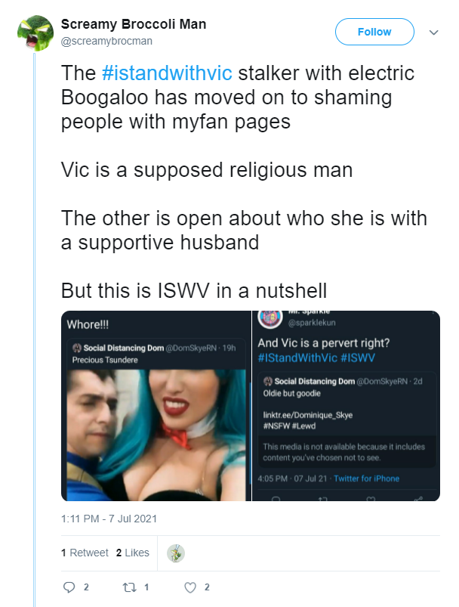Open the right attached screenshot image
Image resolution: width=459 pixels, height=607 pixels.
coord(346,406)
